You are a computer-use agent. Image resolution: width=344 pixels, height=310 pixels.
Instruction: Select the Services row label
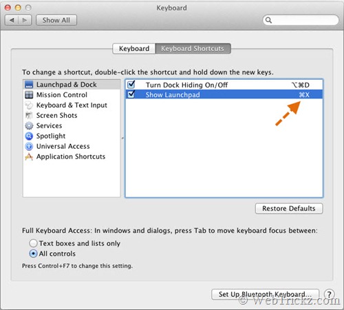49,125
